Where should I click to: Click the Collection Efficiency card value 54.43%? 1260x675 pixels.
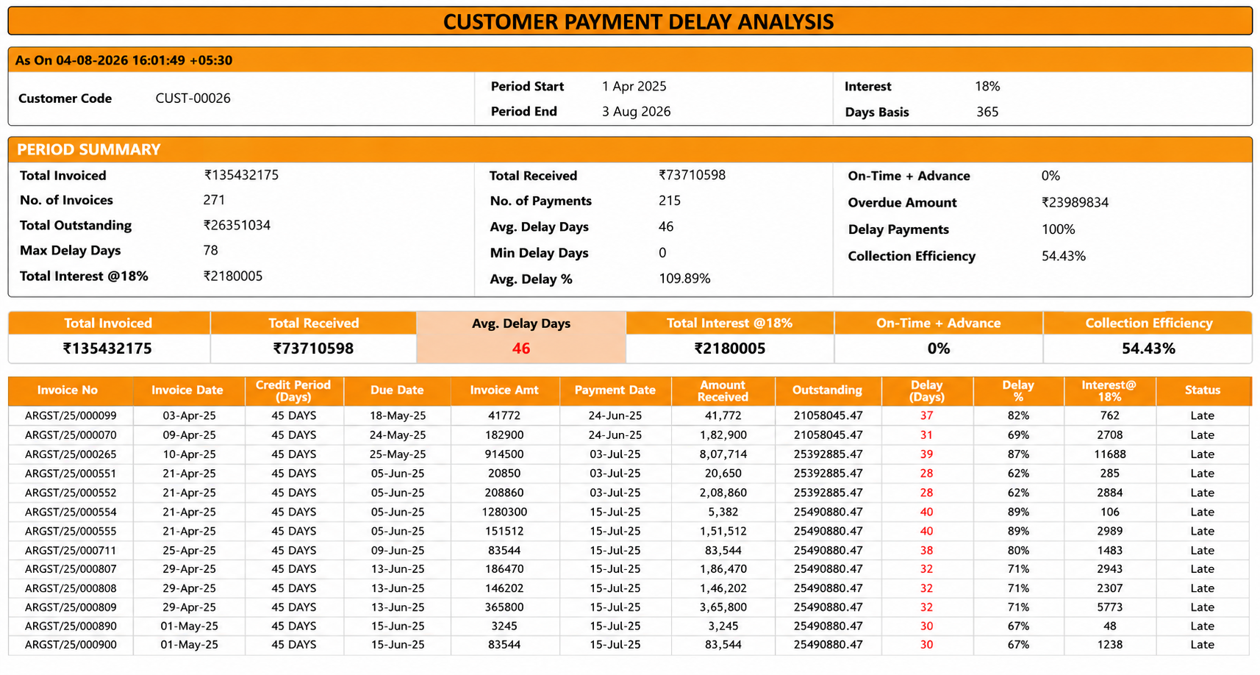click(x=1148, y=349)
